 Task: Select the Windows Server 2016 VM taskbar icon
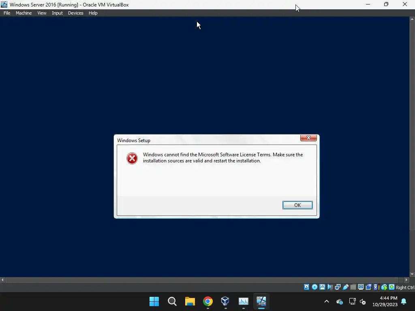pos(261,301)
